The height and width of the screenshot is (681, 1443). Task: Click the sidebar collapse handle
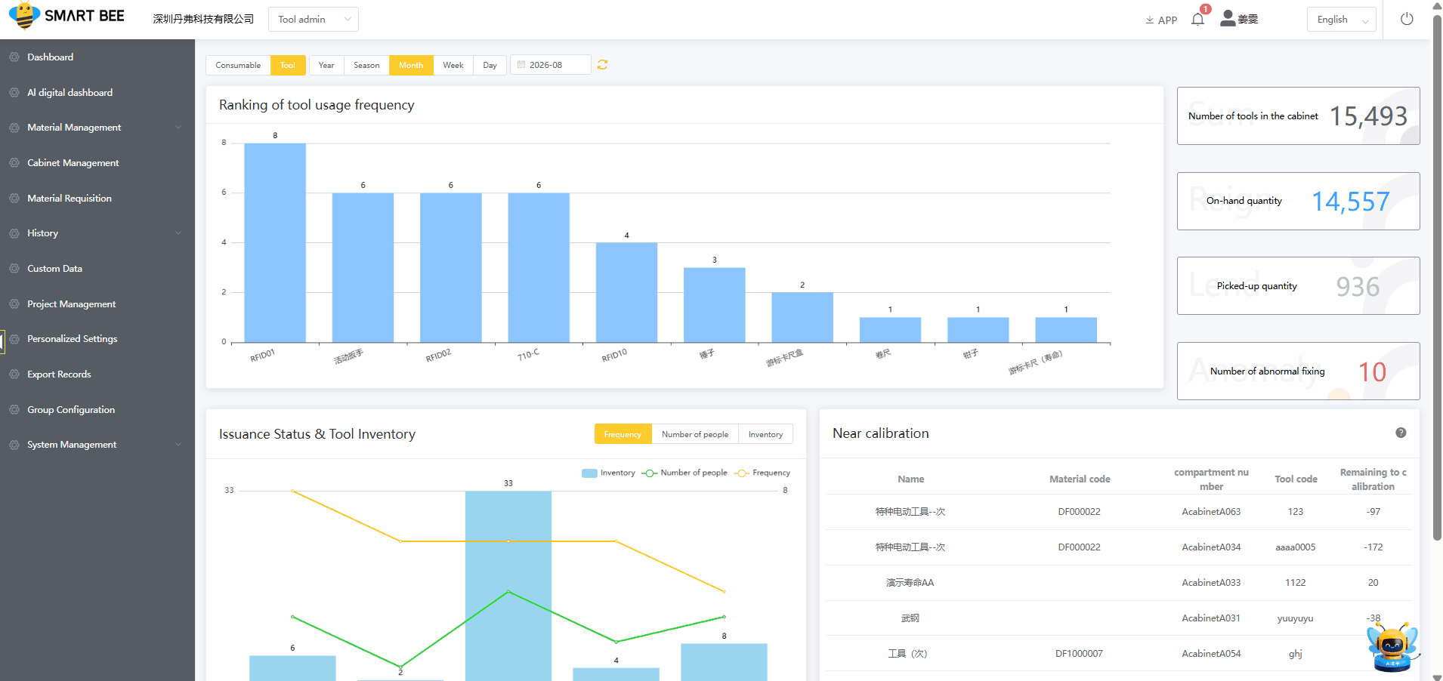pyautogui.click(x=2, y=341)
